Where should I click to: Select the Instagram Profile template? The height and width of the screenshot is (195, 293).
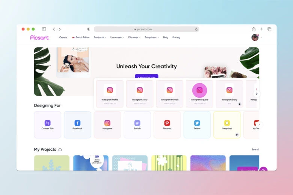click(110, 90)
